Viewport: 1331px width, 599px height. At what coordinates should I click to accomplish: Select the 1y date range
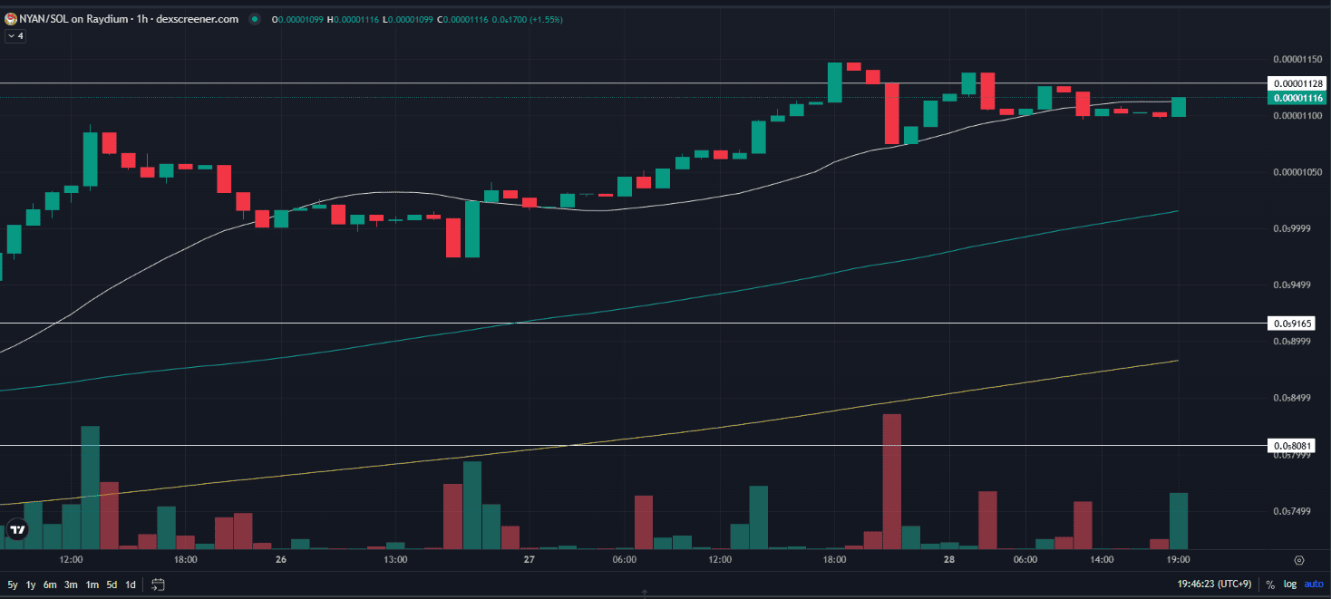tap(32, 585)
